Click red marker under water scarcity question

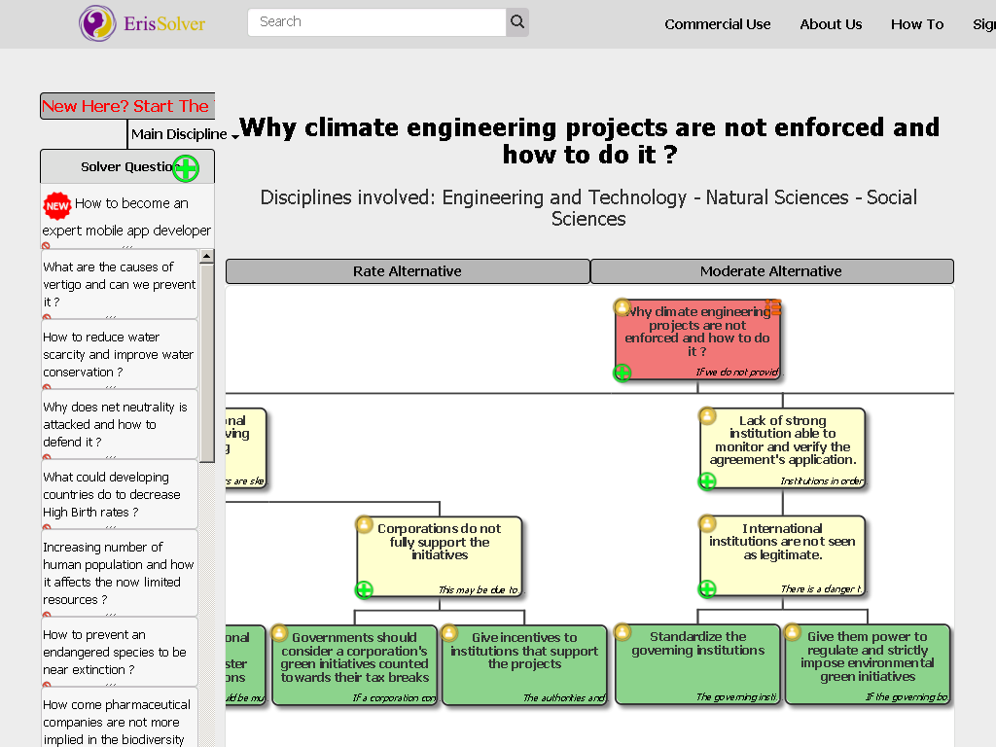coord(47,386)
